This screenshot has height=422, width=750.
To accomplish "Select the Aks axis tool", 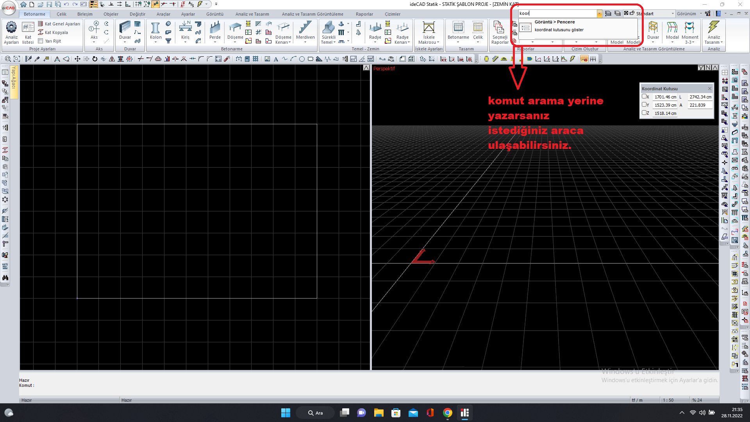I will [94, 31].
